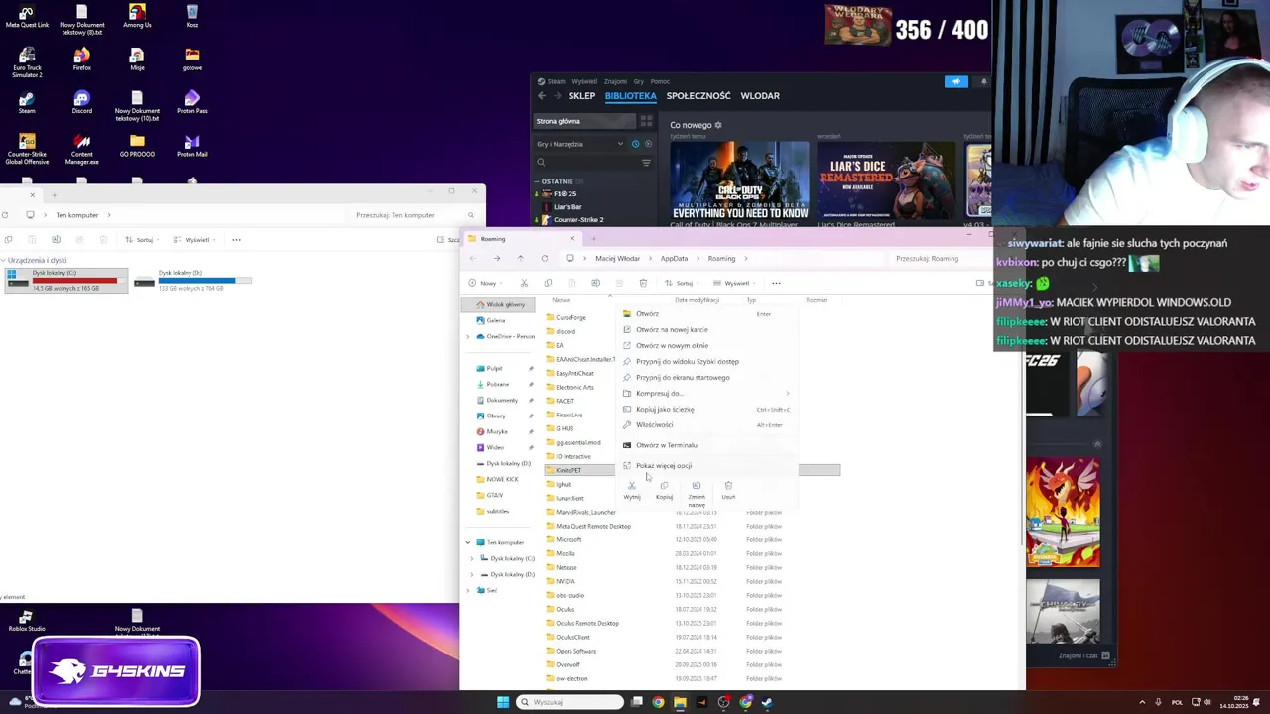Open Dokumenty in quick access
The height and width of the screenshot is (714, 1270).
[502, 401]
